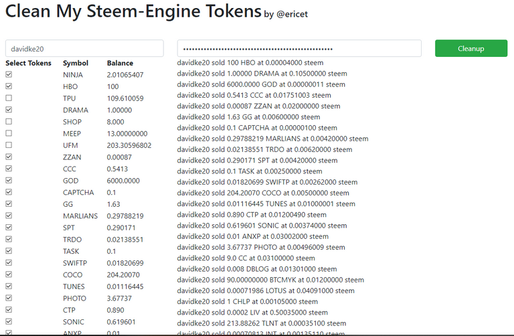The width and height of the screenshot is (514, 336).
Task: Select the UFM token checkbox
Action: click(x=9, y=145)
